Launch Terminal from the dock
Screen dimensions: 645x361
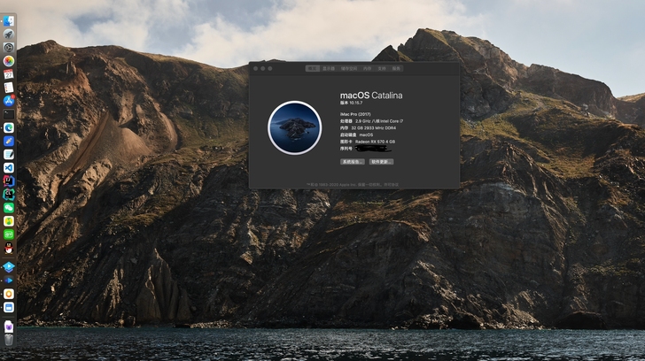tap(9, 114)
